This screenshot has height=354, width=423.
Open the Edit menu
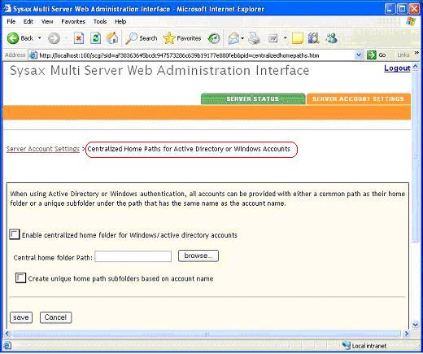click(28, 21)
